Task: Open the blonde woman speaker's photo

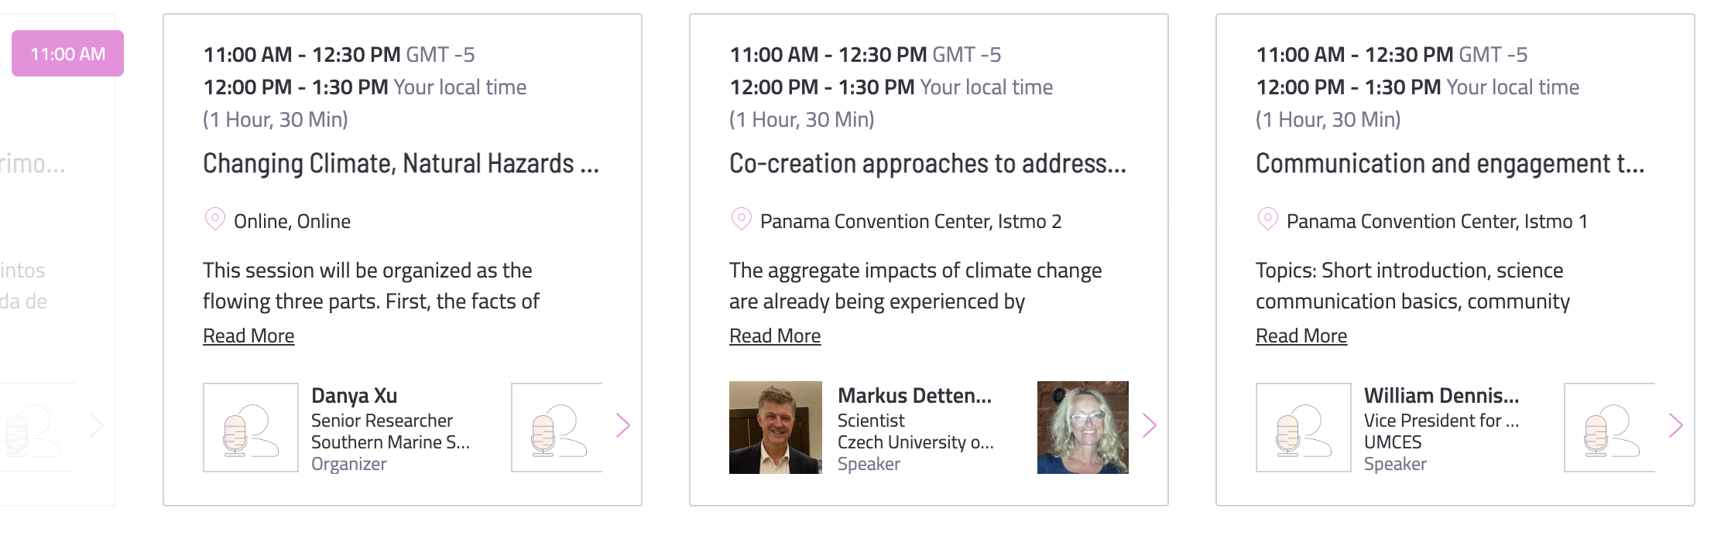Action: click(x=1083, y=428)
